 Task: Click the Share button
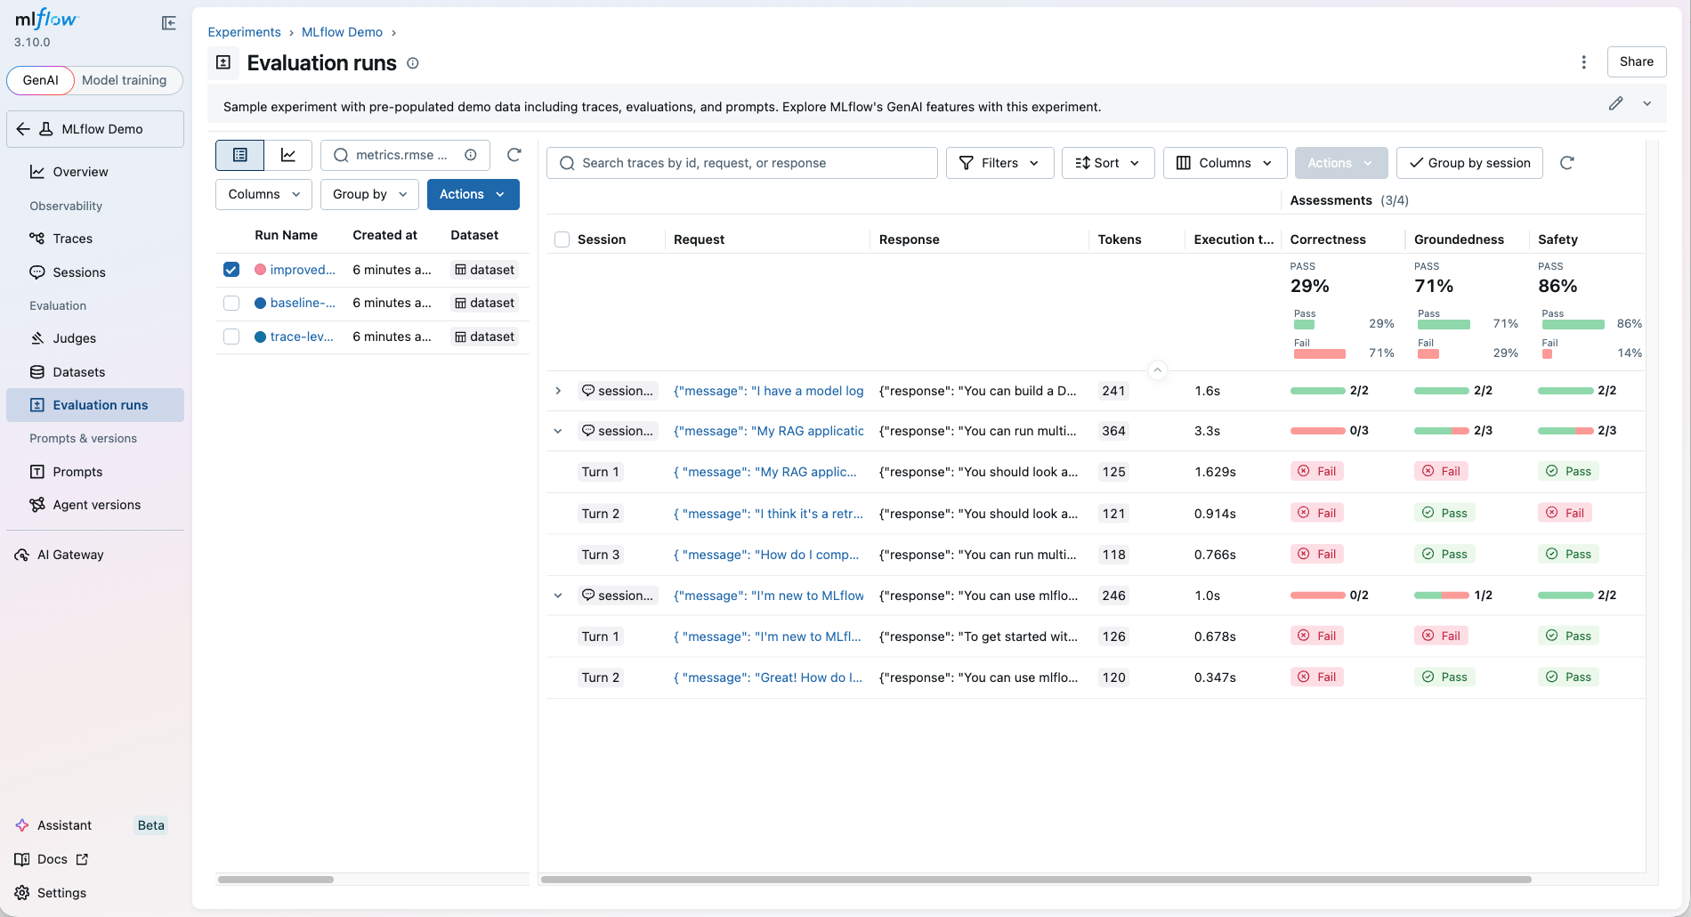(x=1636, y=61)
